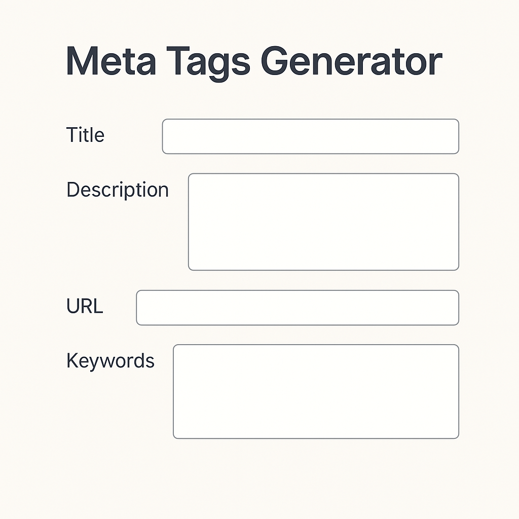Click the Title field label

(x=85, y=135)
